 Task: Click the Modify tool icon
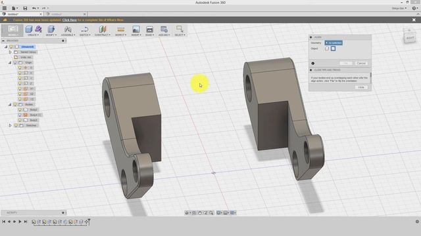pos(51,29)
